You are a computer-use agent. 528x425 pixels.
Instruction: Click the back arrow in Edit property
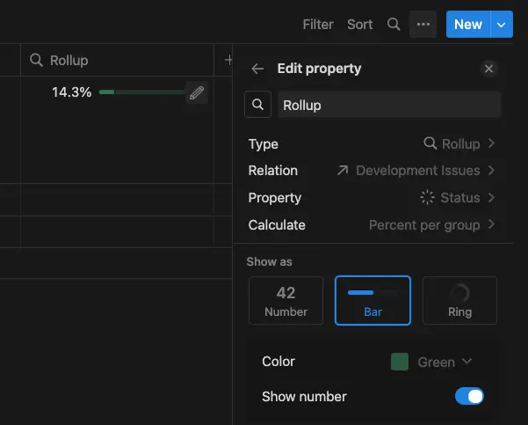[257, 69]
